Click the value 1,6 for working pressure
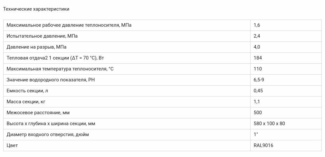 [257, 25]
